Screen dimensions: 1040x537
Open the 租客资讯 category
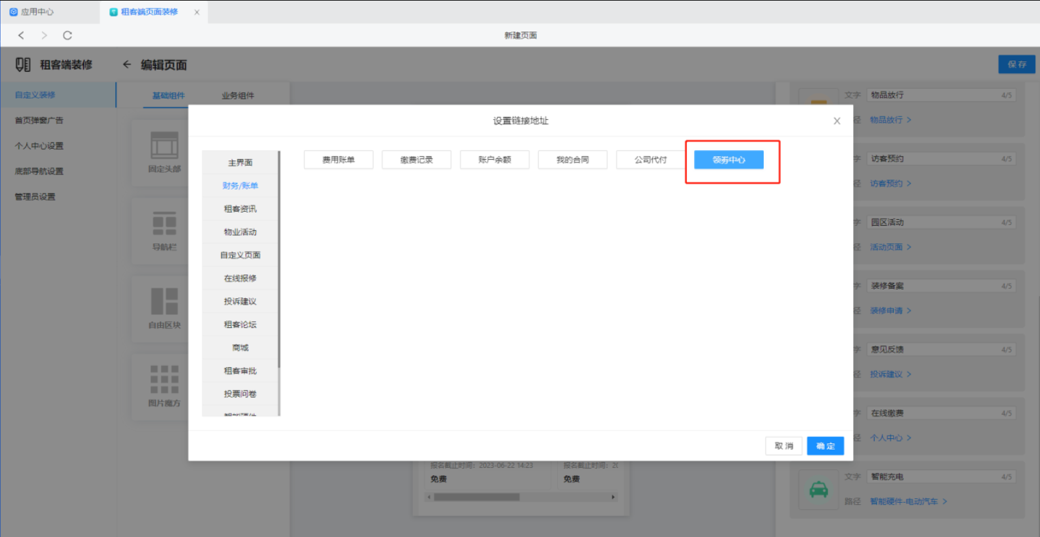[240, 209]
